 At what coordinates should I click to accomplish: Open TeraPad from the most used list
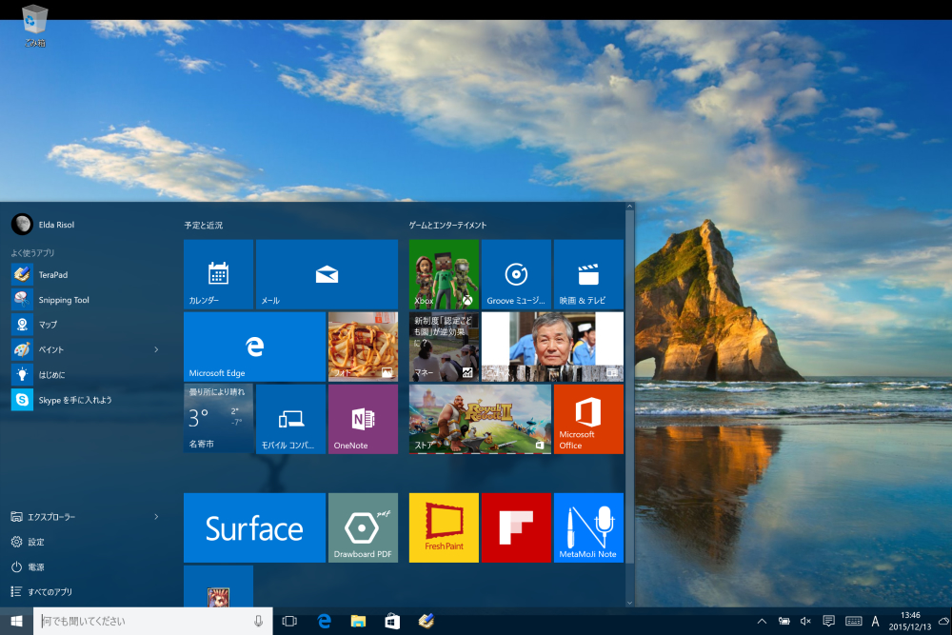(85, 274)
